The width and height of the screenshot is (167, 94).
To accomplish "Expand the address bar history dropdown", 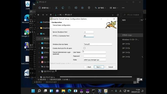I will point(113,15).
